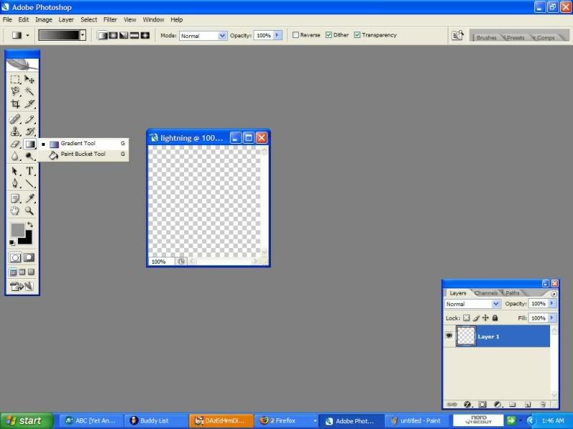Switch to Standard editing mode
Image resolution: width=573 pixels, height=429 pixels.
[15, 257]
